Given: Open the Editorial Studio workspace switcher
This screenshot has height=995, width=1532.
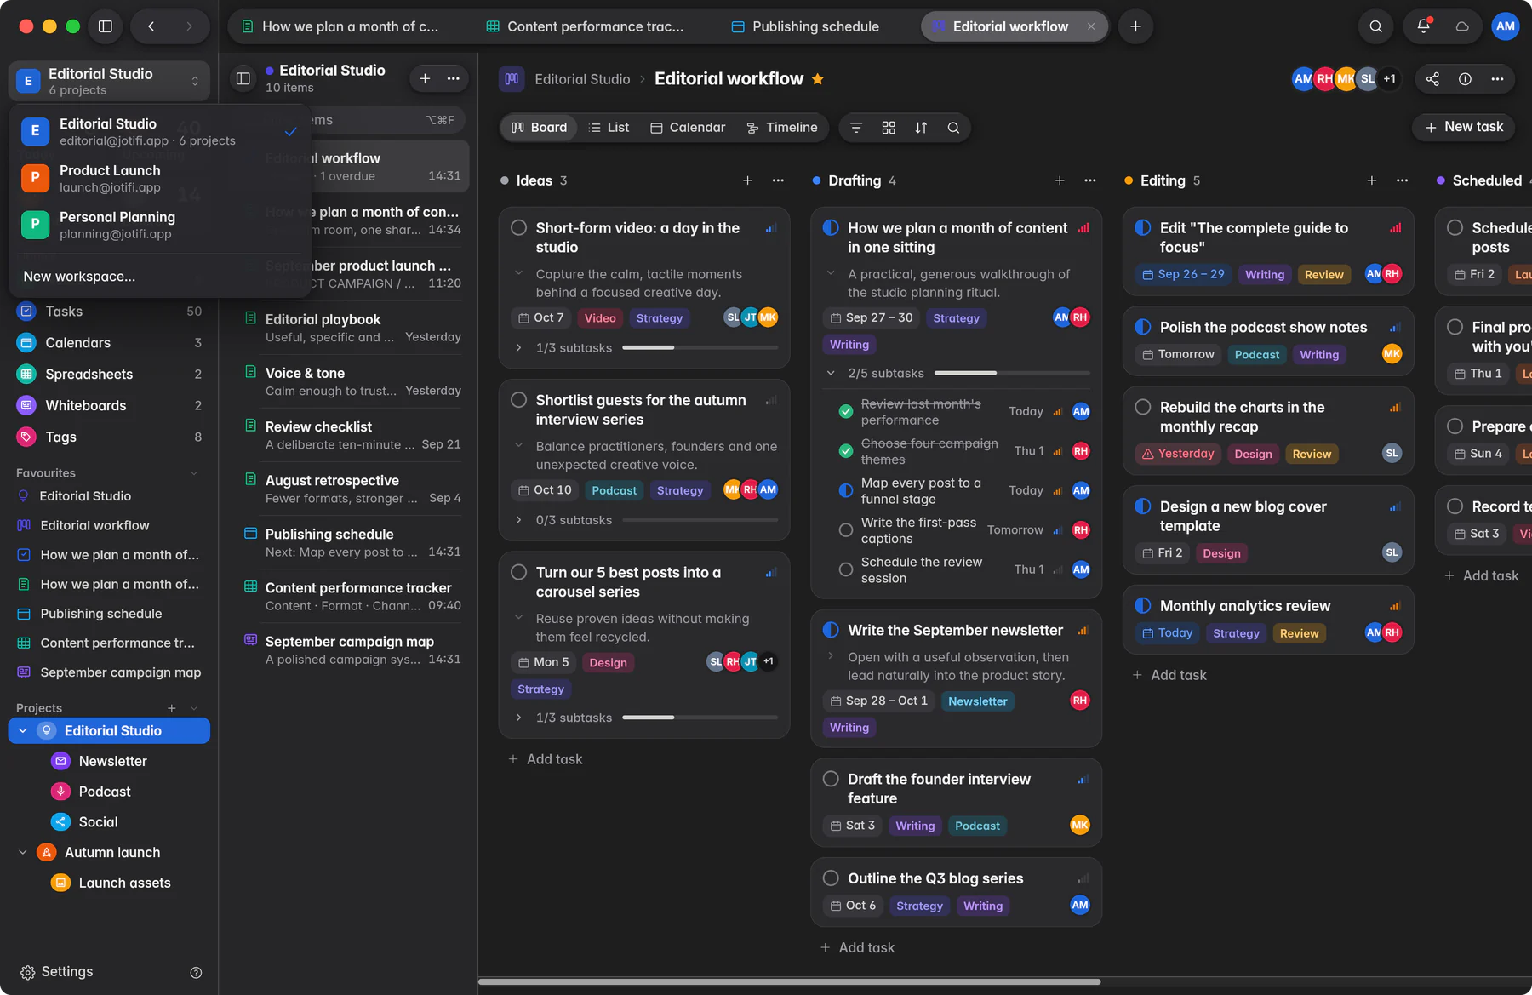Looking at the screenshot, I should (109, 81).
